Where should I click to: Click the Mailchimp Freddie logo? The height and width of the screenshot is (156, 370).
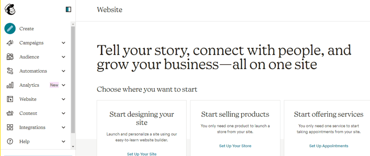10,10
